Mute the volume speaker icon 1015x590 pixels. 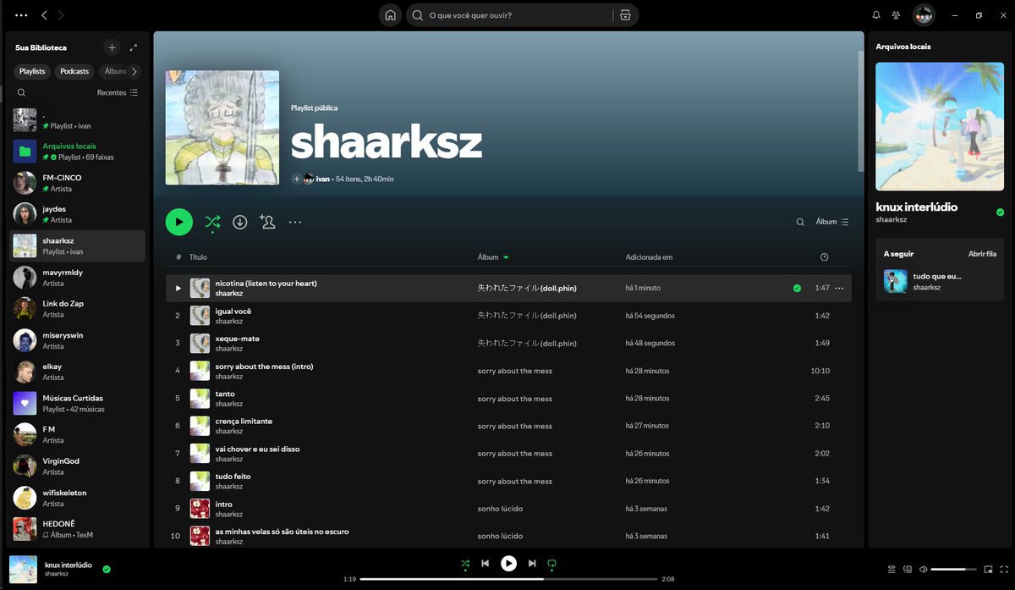coord(924,569)
